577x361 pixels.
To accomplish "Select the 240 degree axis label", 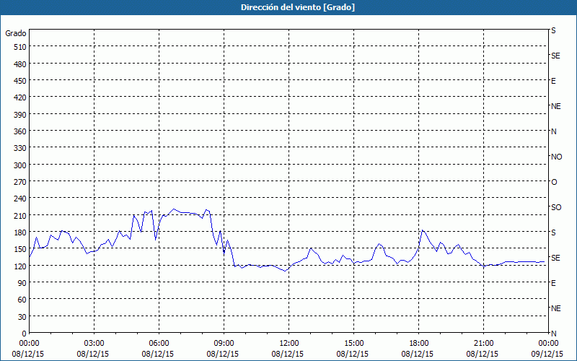I will coord(21,199).
